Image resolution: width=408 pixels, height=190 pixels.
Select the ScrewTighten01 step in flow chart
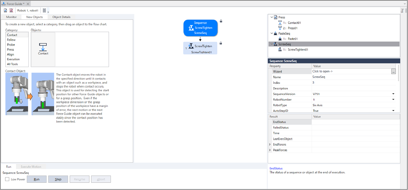click(200, 48)
